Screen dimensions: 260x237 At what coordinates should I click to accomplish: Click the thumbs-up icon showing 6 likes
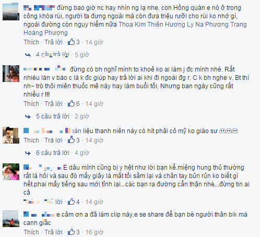click(x=71, y=103)
